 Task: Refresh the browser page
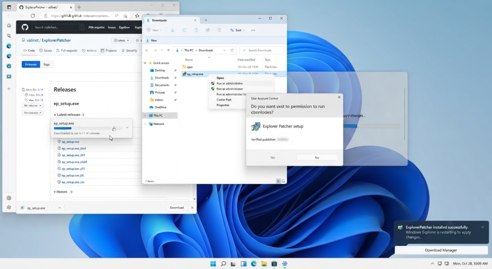33,16
